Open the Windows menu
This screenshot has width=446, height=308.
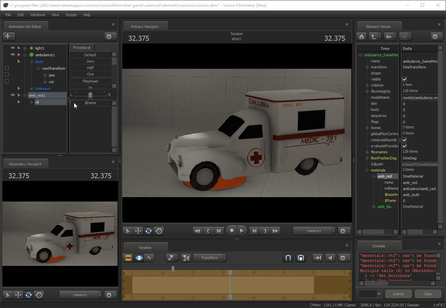[37, 15]
